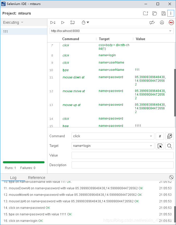Click the Target column header
This screenshot has height=225, width=176.
(x=104, y=39)
